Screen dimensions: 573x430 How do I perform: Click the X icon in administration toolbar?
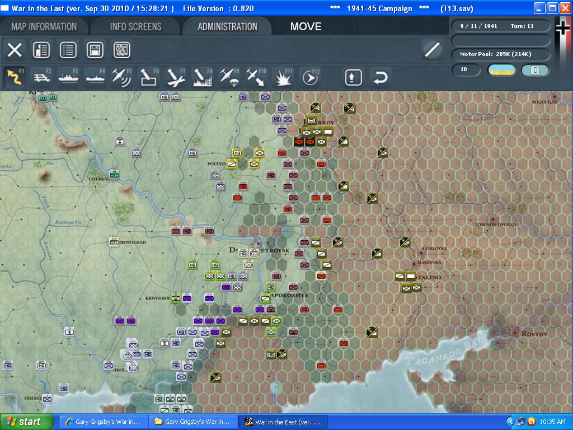15,50
